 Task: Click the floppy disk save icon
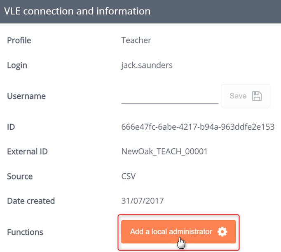click(x=257, y=96)
